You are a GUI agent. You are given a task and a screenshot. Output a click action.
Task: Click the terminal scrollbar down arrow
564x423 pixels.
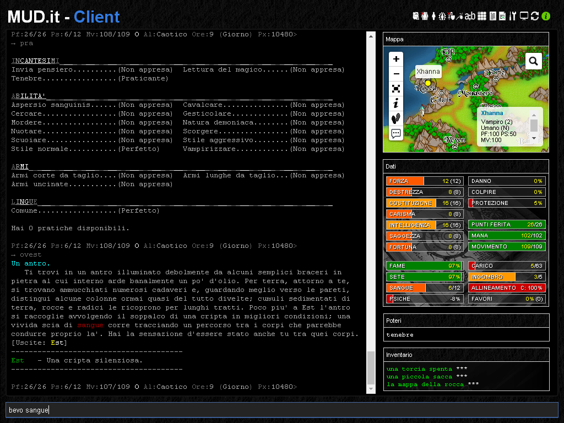pos(371,389)
